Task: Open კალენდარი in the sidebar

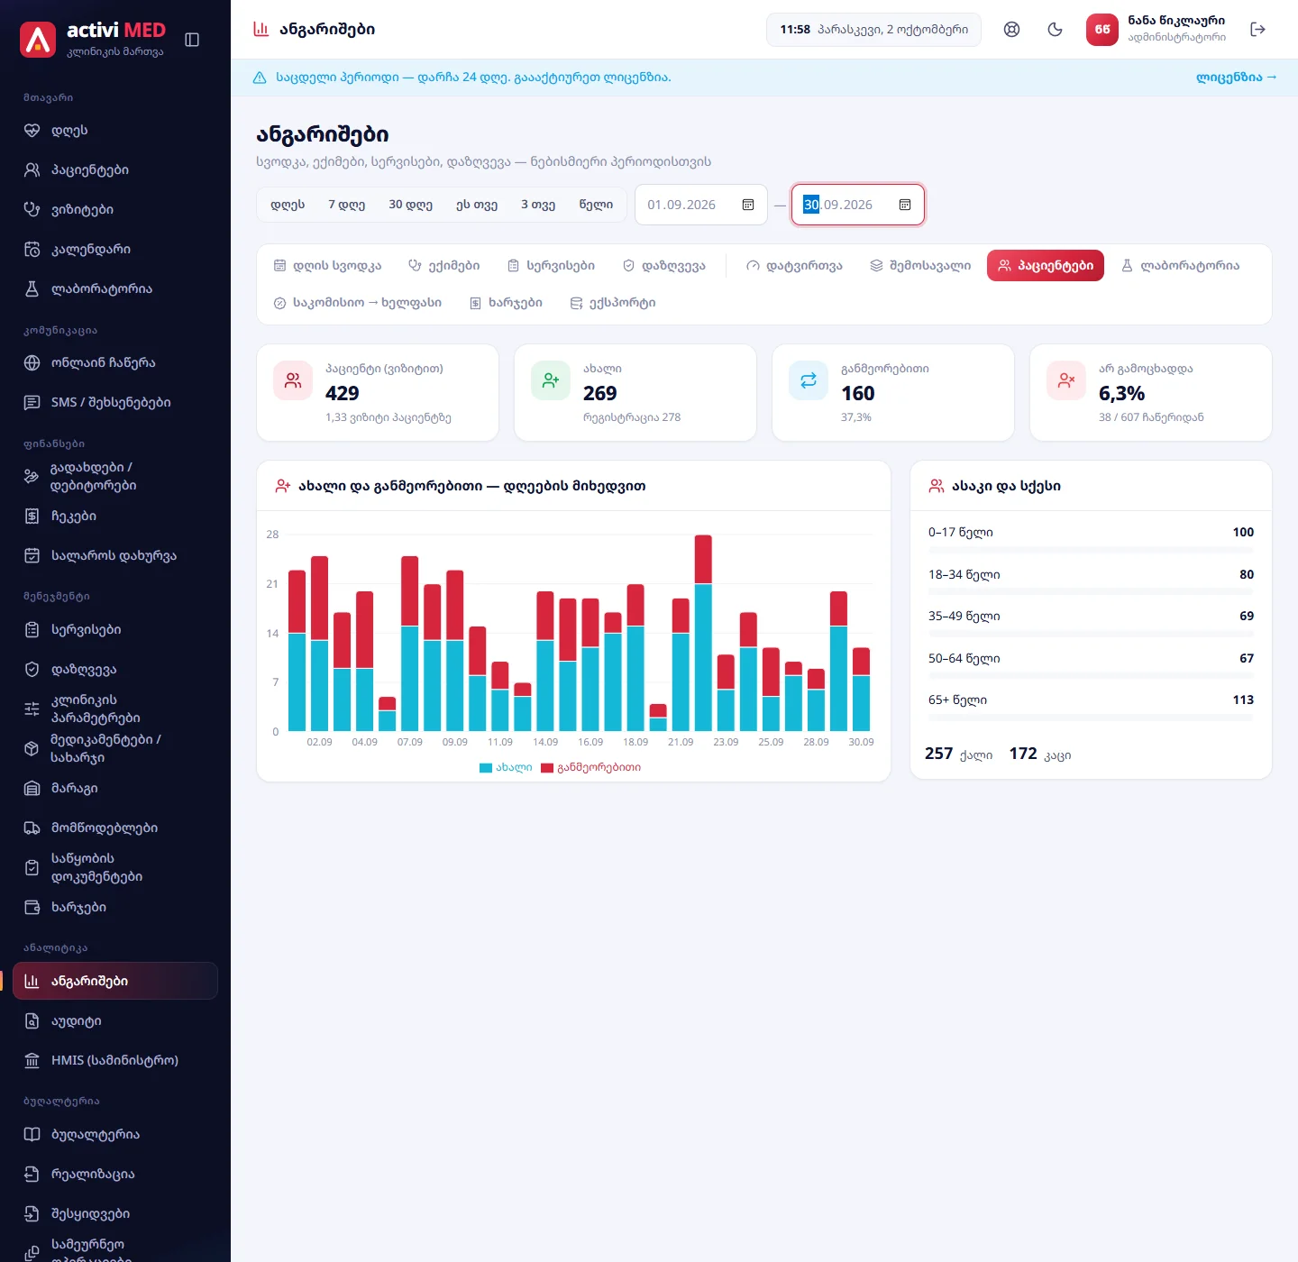Action: click(x=115, y=250)
